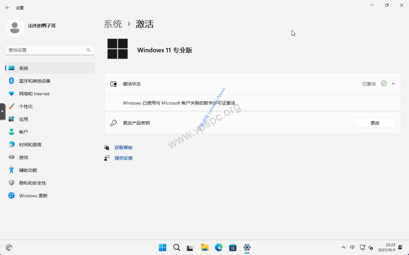Open 网络和 Internet settings

(50, 94)
